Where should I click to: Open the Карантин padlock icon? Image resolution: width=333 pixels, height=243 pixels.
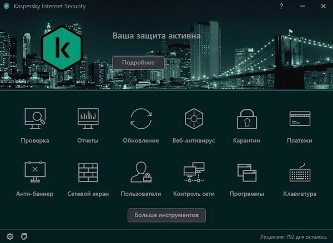click(x=247, y=119)
